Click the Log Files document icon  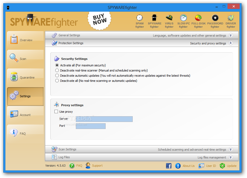pyautogui.click(x=54, y=157)
